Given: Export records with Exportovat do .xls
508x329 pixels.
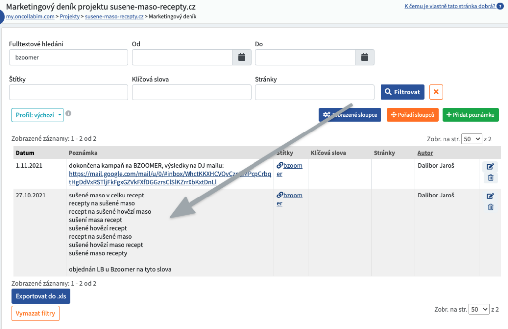Looking at the screenshot, I should 41,296.
